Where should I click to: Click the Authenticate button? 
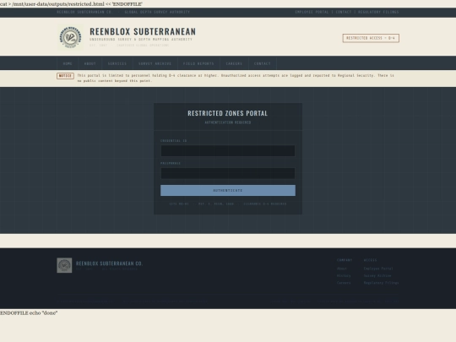[228, 191]
